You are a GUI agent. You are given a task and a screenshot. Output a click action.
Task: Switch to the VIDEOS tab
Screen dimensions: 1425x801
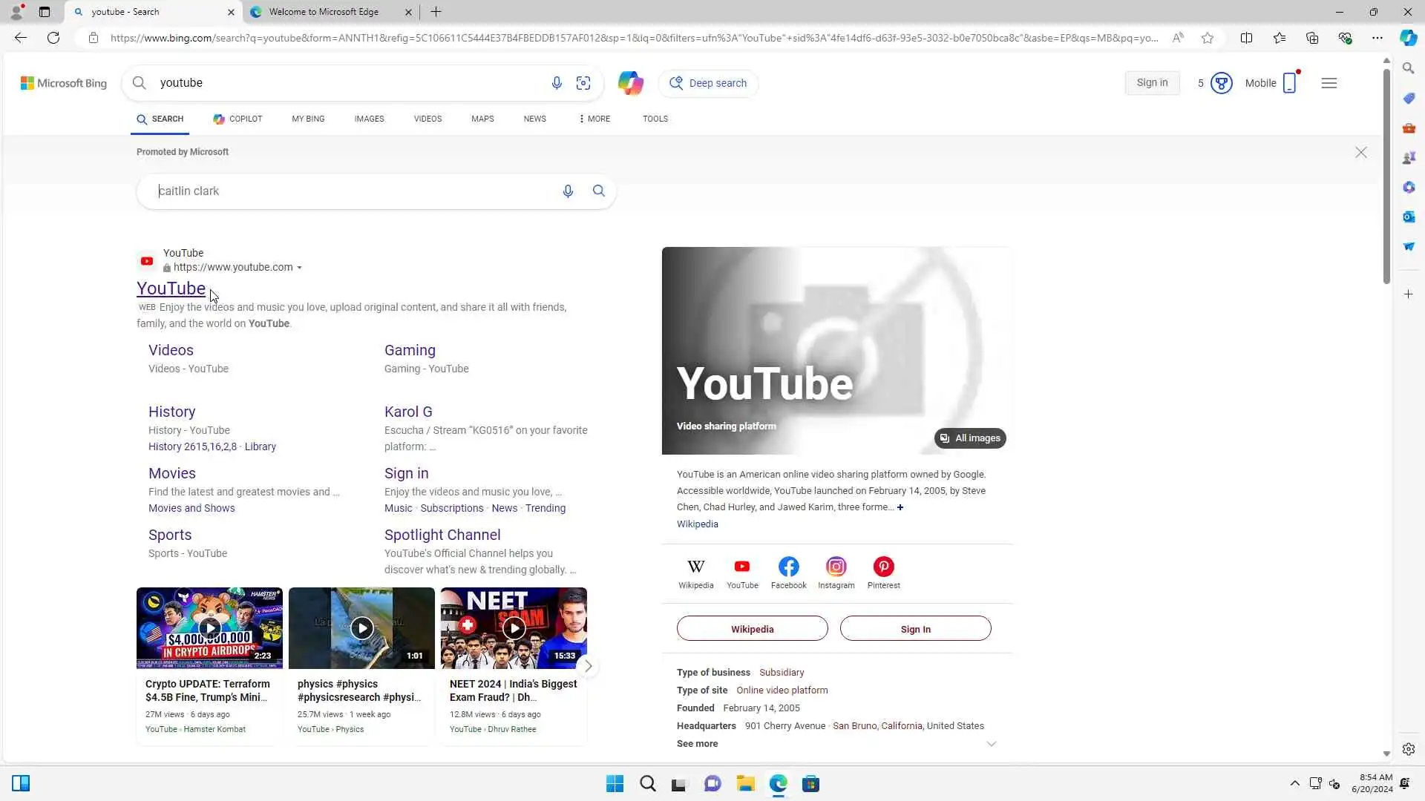(x=427, y=119)
